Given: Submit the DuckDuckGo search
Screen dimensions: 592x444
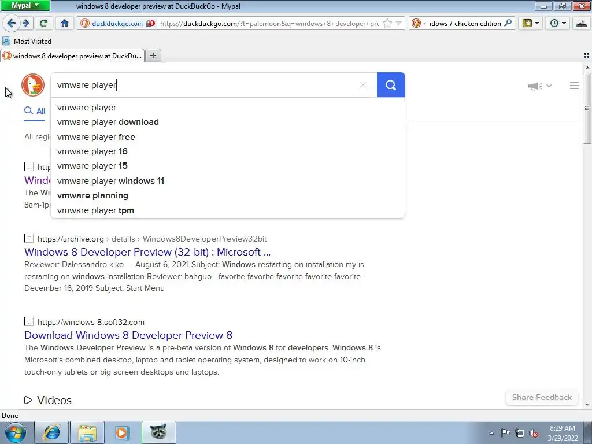Looking at the screenshot, I should point(391,85).
